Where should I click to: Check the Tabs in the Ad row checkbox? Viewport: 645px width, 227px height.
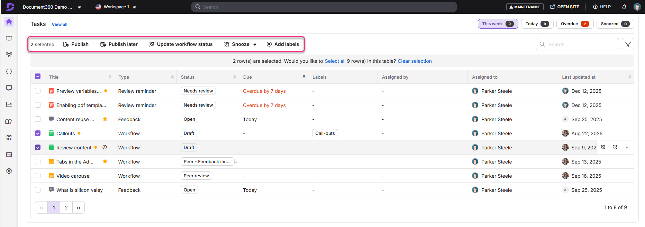click(x=38, y=161)
